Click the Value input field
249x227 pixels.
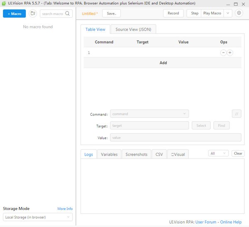click(176, 137)
